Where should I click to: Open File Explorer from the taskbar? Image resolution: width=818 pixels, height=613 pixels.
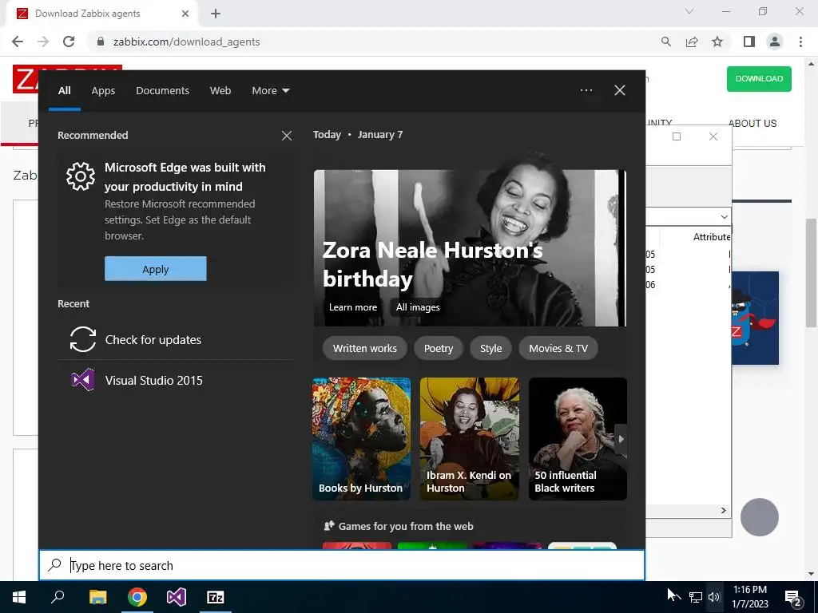click(x=97, y=597)
